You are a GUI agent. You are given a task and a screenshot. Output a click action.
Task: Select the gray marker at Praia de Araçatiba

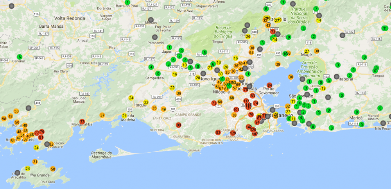pyautogui.click(x=17, y=173)
